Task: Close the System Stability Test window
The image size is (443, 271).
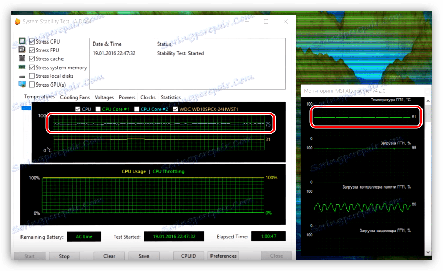Action: 286,22
